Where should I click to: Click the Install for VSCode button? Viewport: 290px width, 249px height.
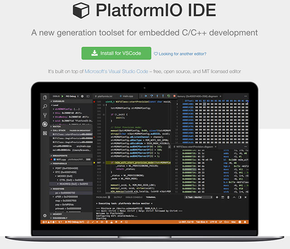point(116,53)
